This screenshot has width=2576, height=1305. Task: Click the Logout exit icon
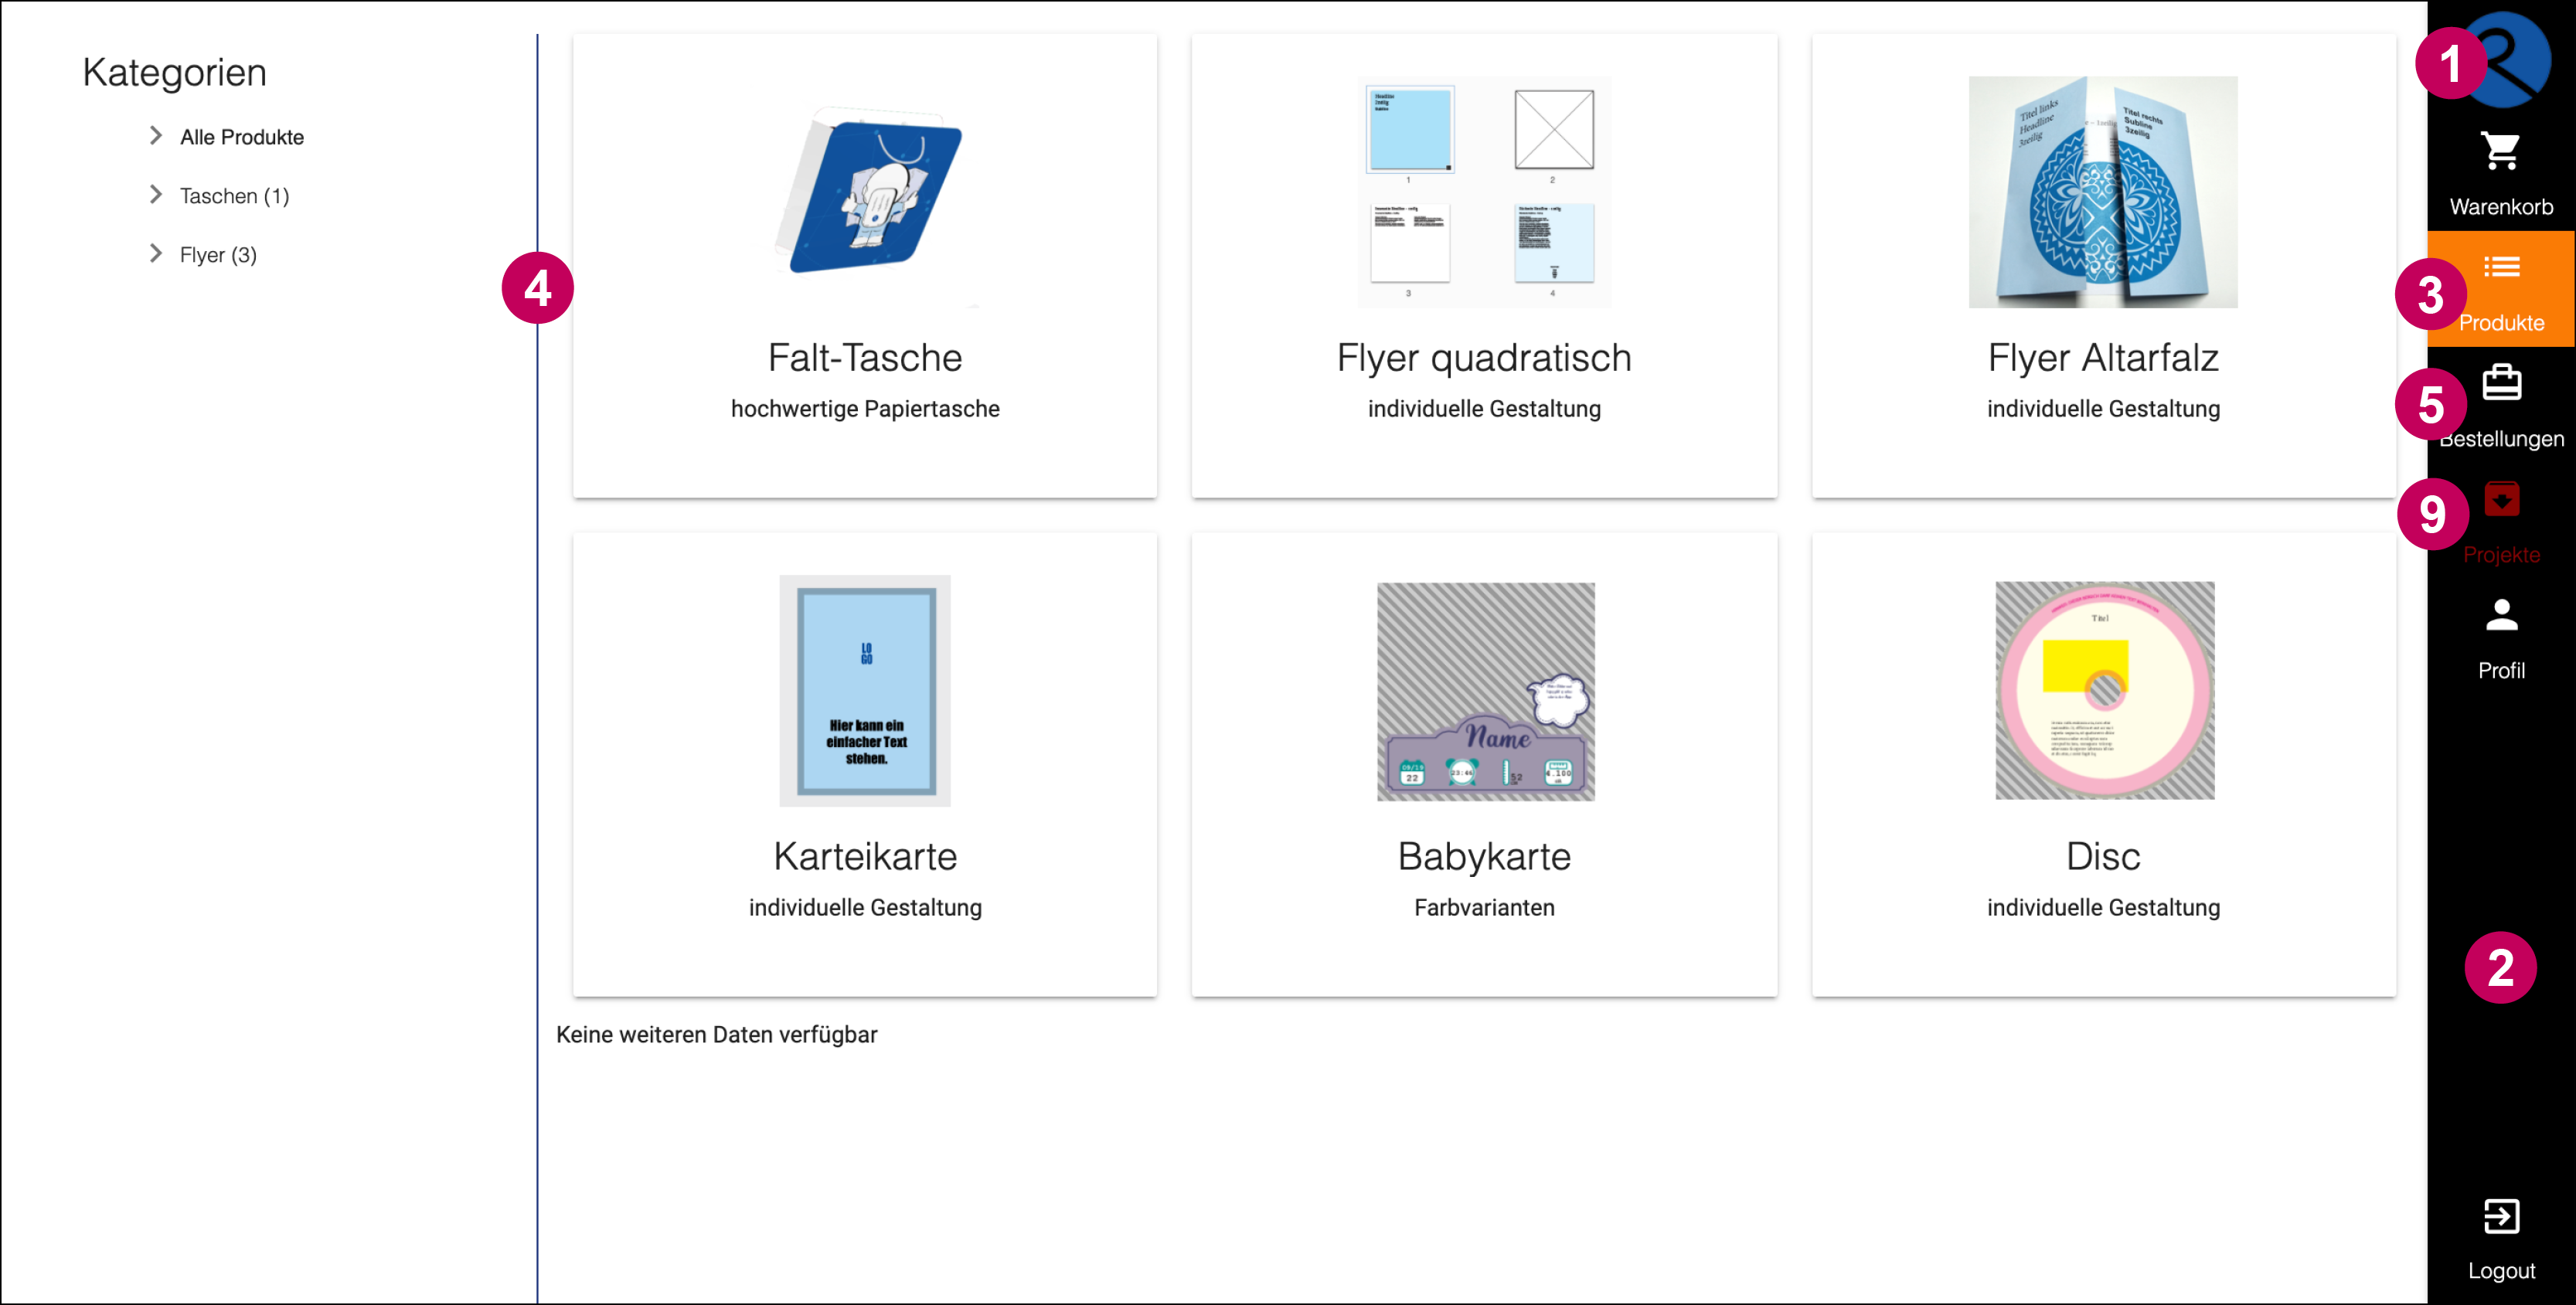[2501, 1217]
